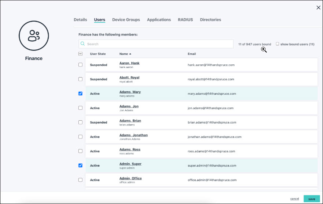Check the box for Hank Aaron
The height and width of the screenshot is (204, 323).
[81, 65]
